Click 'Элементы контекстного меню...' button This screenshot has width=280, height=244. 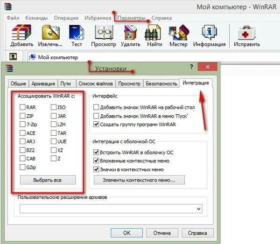click(x=139, y=180)
